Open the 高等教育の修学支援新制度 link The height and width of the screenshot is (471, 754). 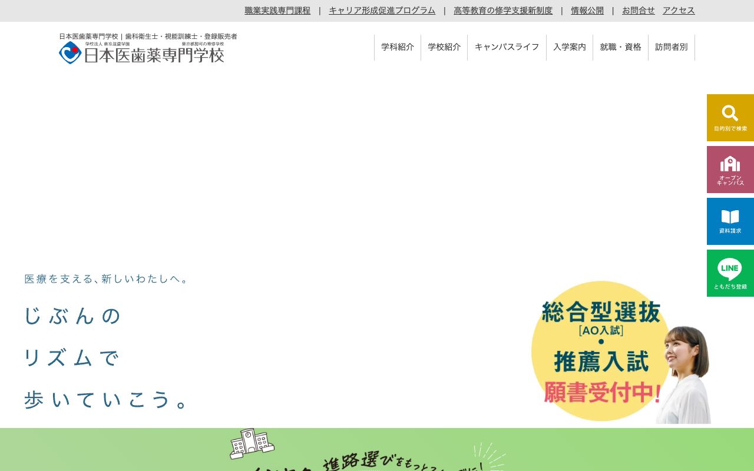tap(503, 11)
